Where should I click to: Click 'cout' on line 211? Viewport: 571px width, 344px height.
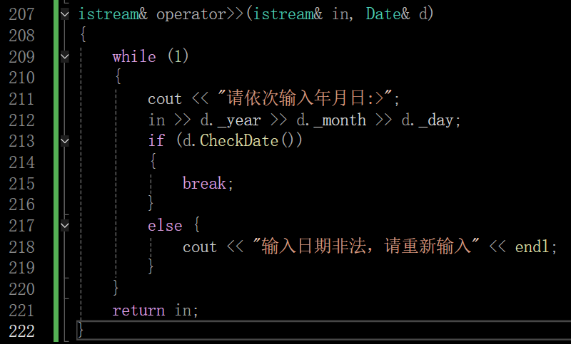(x=165, y=99)
